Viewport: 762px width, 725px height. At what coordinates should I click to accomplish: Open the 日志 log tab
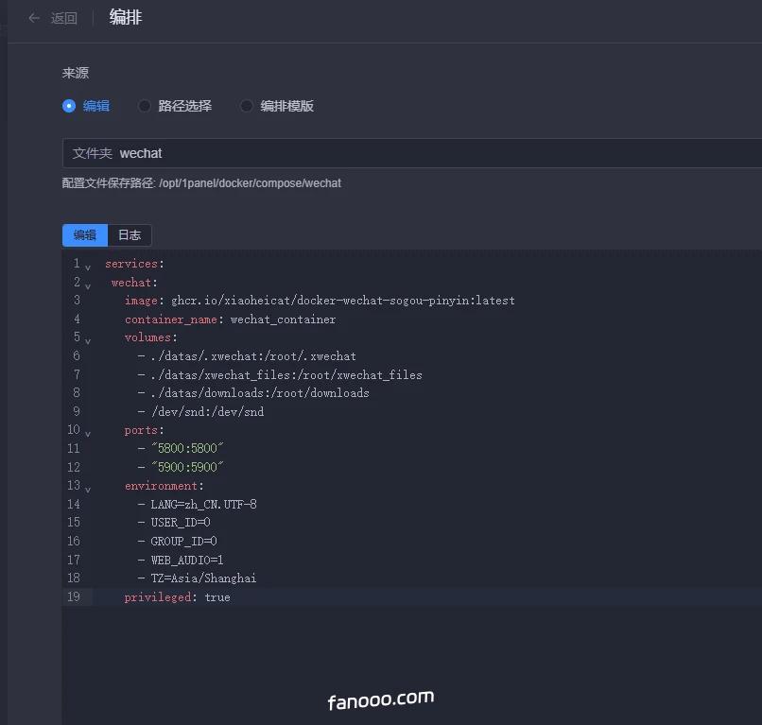point(130,235)
